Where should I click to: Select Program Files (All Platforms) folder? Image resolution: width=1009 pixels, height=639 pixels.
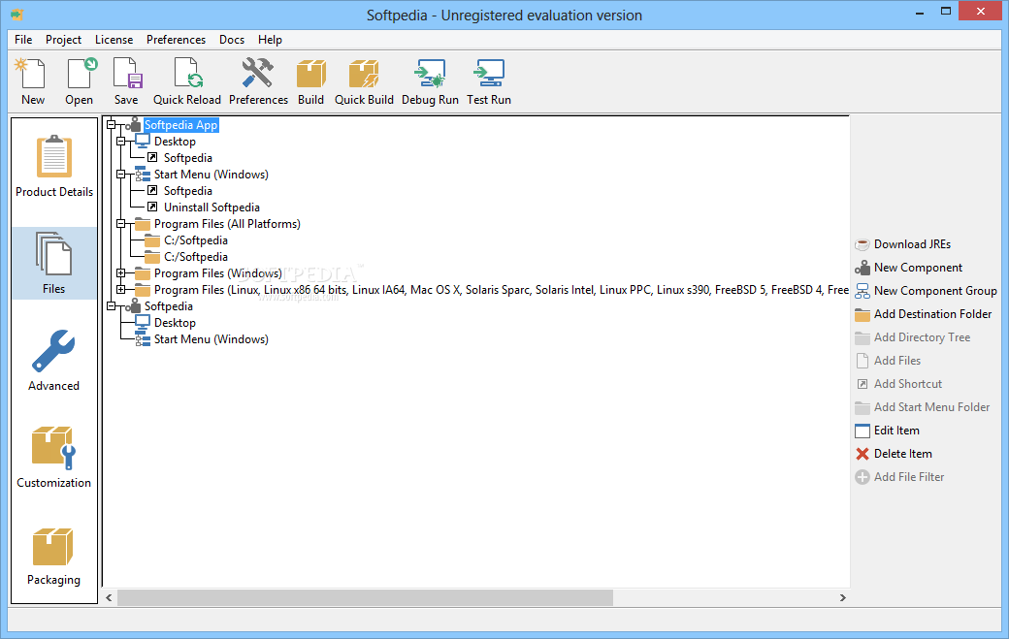227,224
